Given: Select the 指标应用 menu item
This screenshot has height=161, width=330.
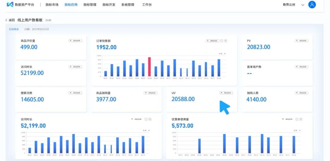Looking at the screenshot, I should pyautogui.click(x=71, y=5).
